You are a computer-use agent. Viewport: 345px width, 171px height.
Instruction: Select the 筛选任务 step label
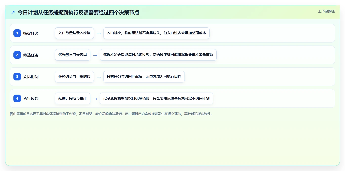[x=31, y=55]
